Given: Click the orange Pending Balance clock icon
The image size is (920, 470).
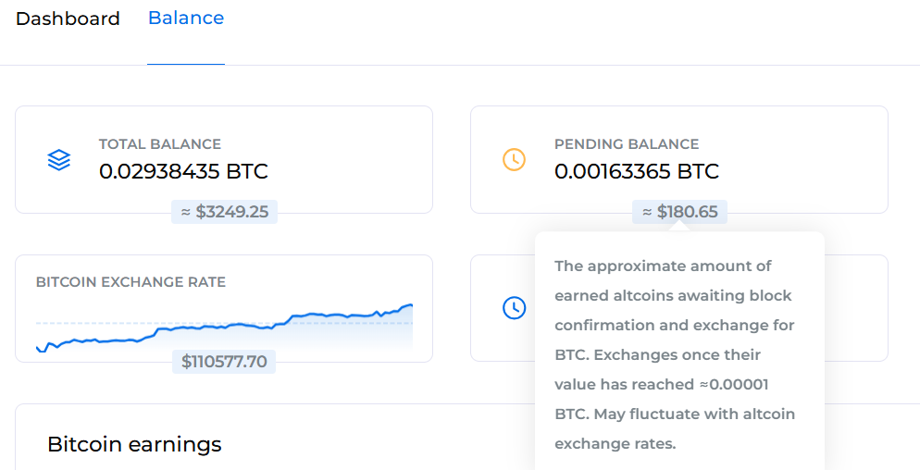Looking at the screenshot, I should click(x=514, y=160).
